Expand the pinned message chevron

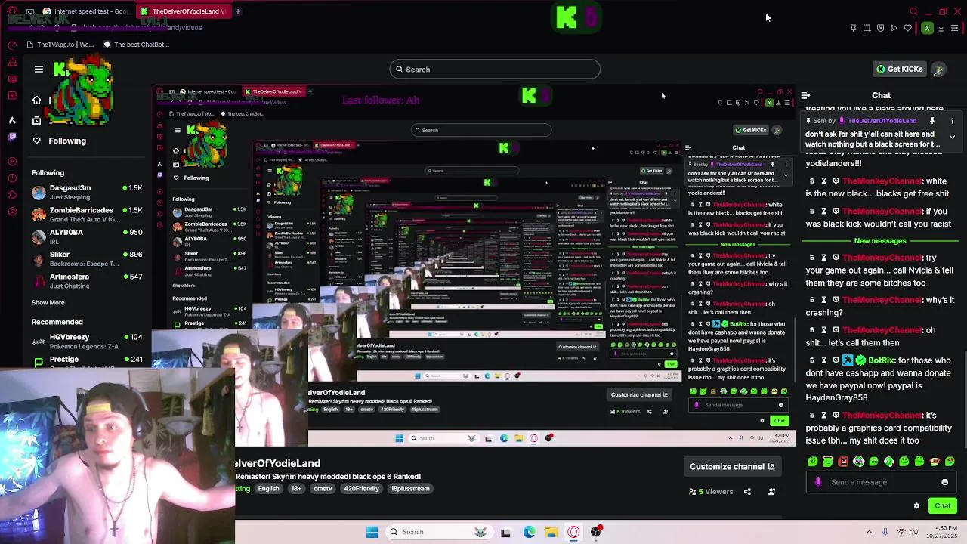pos(952,137)
